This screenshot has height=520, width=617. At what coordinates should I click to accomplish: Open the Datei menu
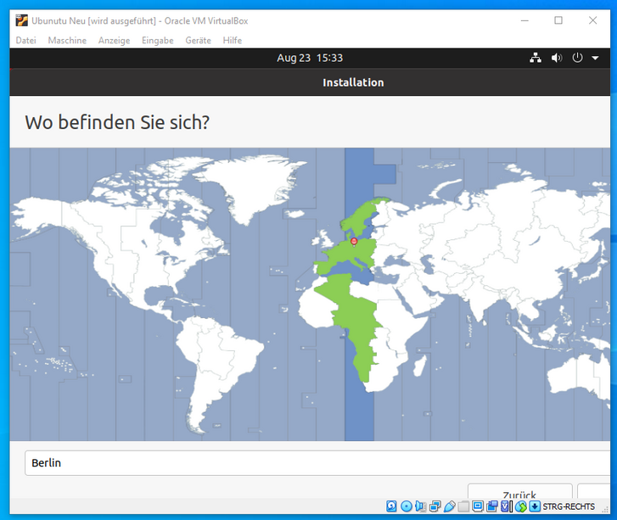pos(25,40)
